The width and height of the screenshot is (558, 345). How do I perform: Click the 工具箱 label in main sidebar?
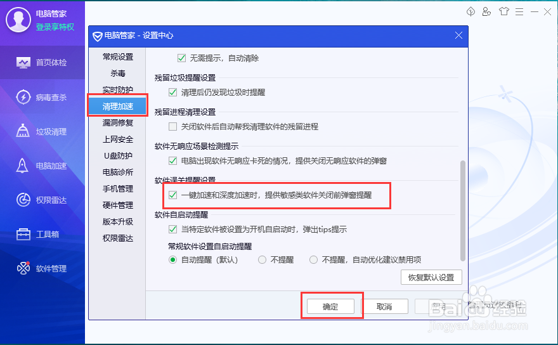(x=48, y=234)
